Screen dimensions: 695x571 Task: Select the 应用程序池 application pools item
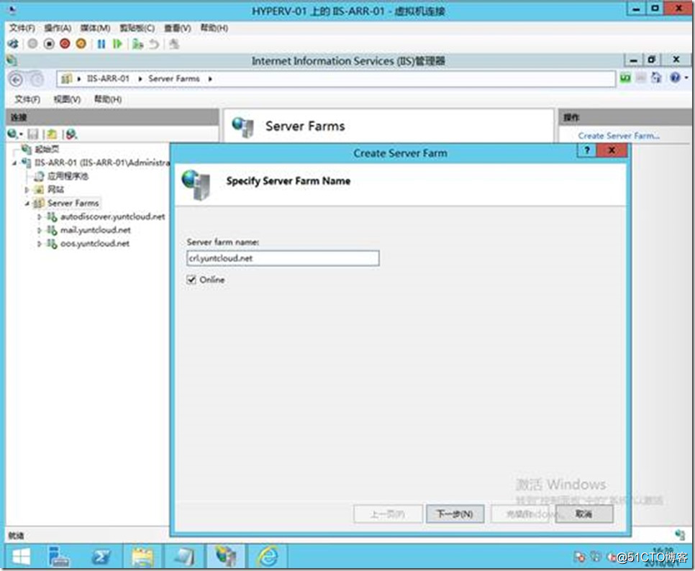[68, 176]
